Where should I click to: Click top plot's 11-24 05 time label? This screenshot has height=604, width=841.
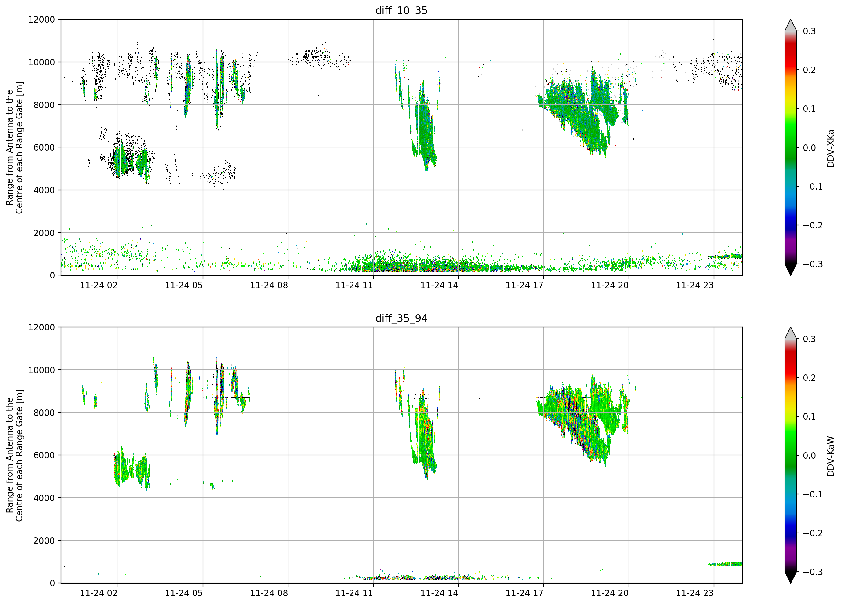(x=184, y=285)
